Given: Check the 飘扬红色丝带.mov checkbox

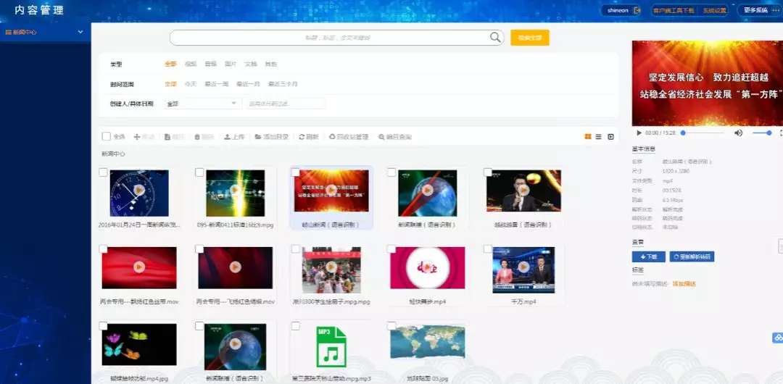Looking at the screenshot, I should coord(103,249).
